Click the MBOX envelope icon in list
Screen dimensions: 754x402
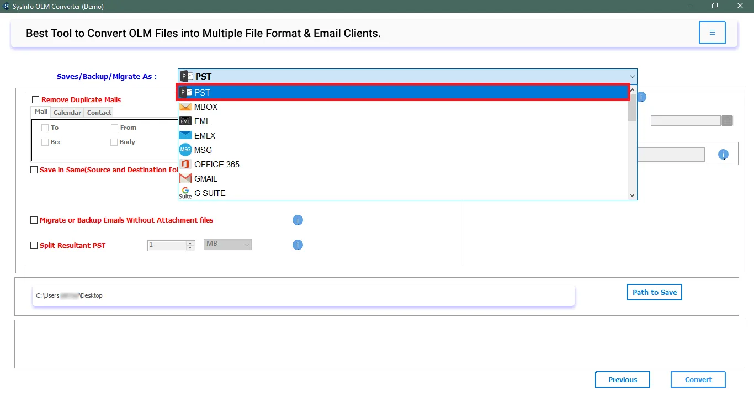pos(185,107)
